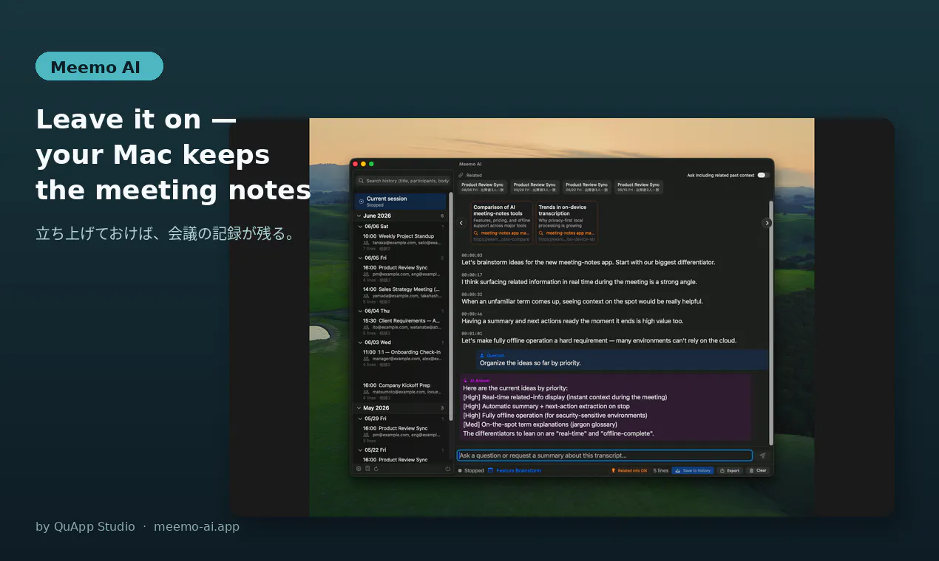Click the calendar icon beside Feature Brainstorm
The image size is (939, 561).
491,470
